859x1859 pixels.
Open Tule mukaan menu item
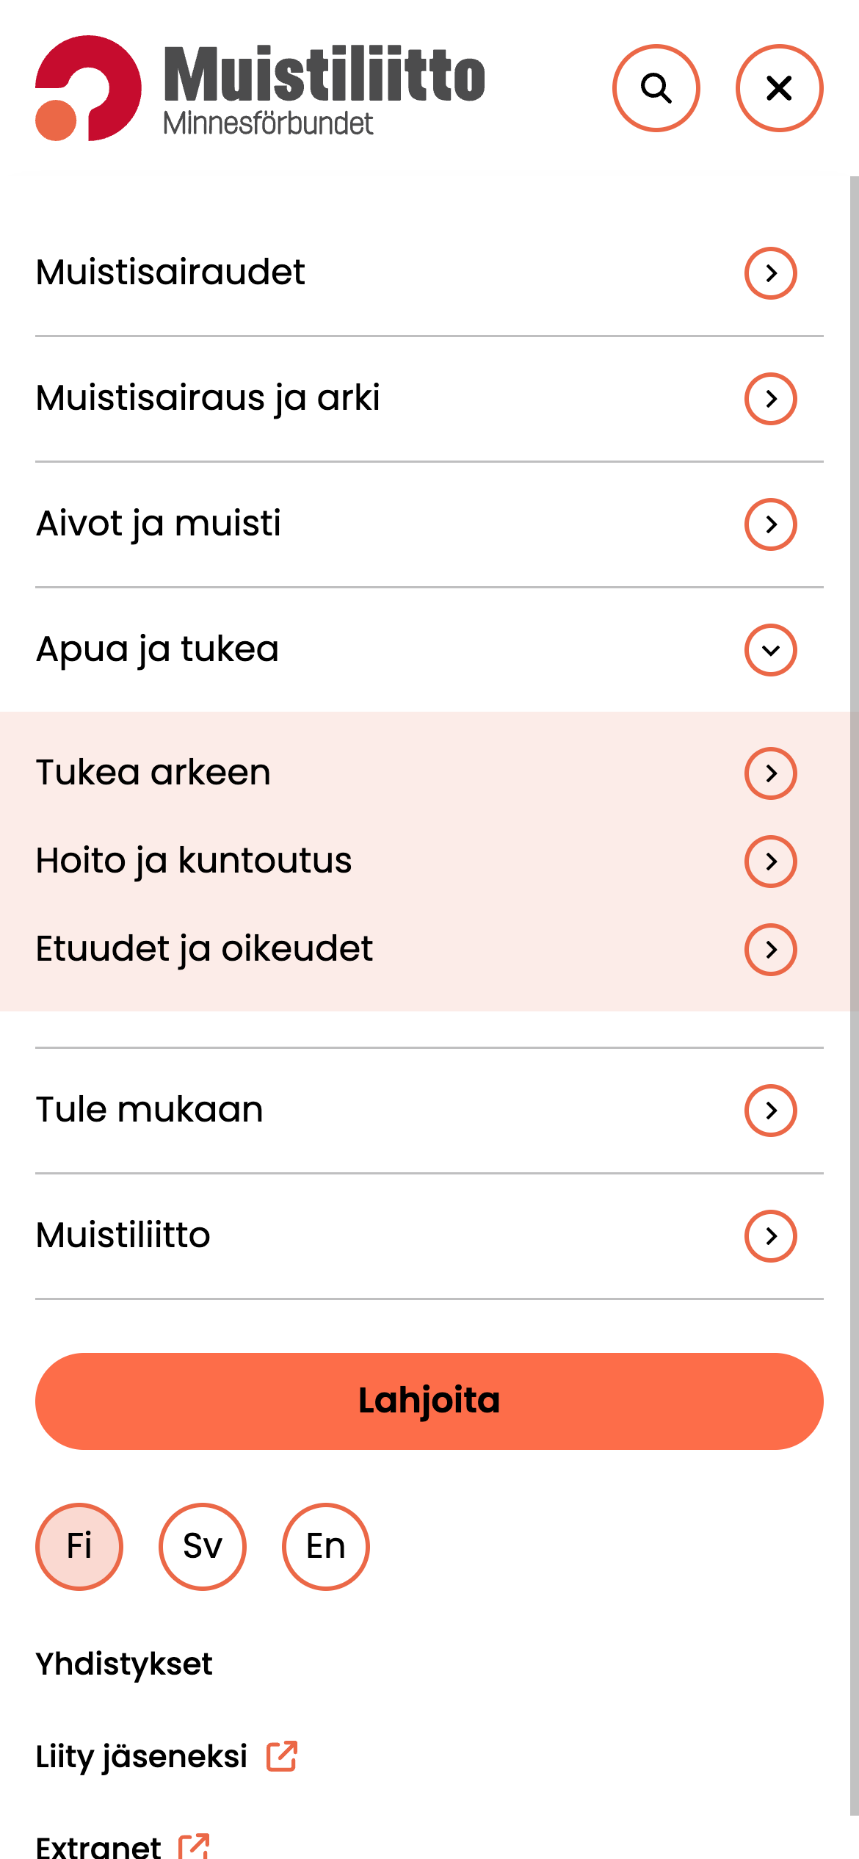pos(149,1110)
